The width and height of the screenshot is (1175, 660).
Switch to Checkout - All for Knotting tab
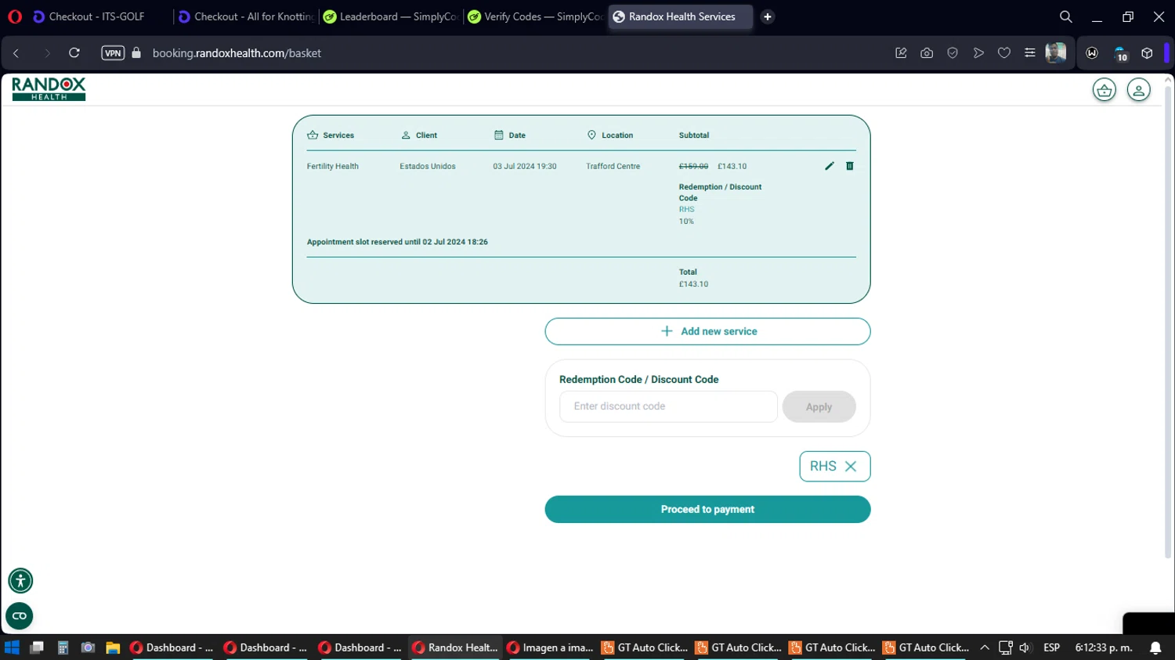click(246, 16)
